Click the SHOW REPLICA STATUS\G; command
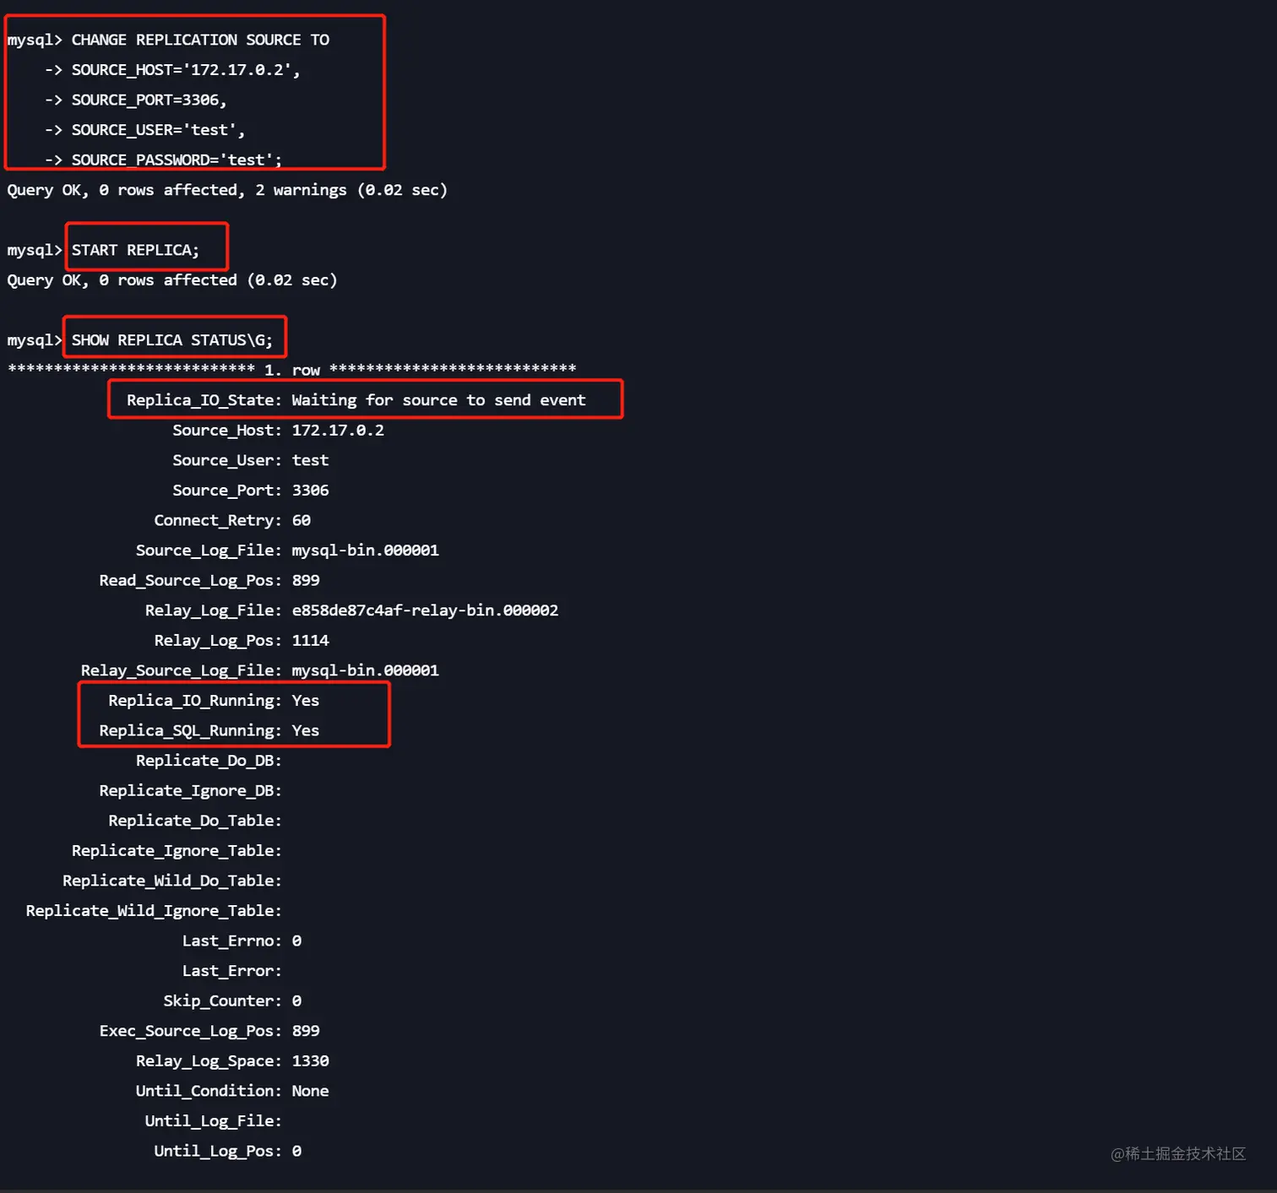 172,340
